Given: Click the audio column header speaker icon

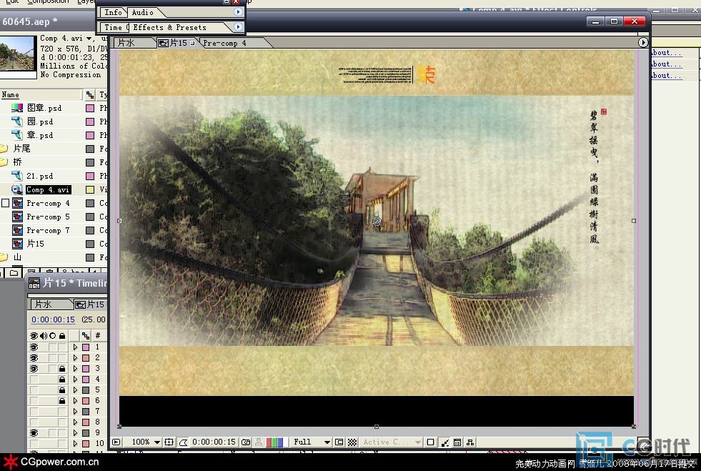Looking at the screenshot, I should click(44, 335).
